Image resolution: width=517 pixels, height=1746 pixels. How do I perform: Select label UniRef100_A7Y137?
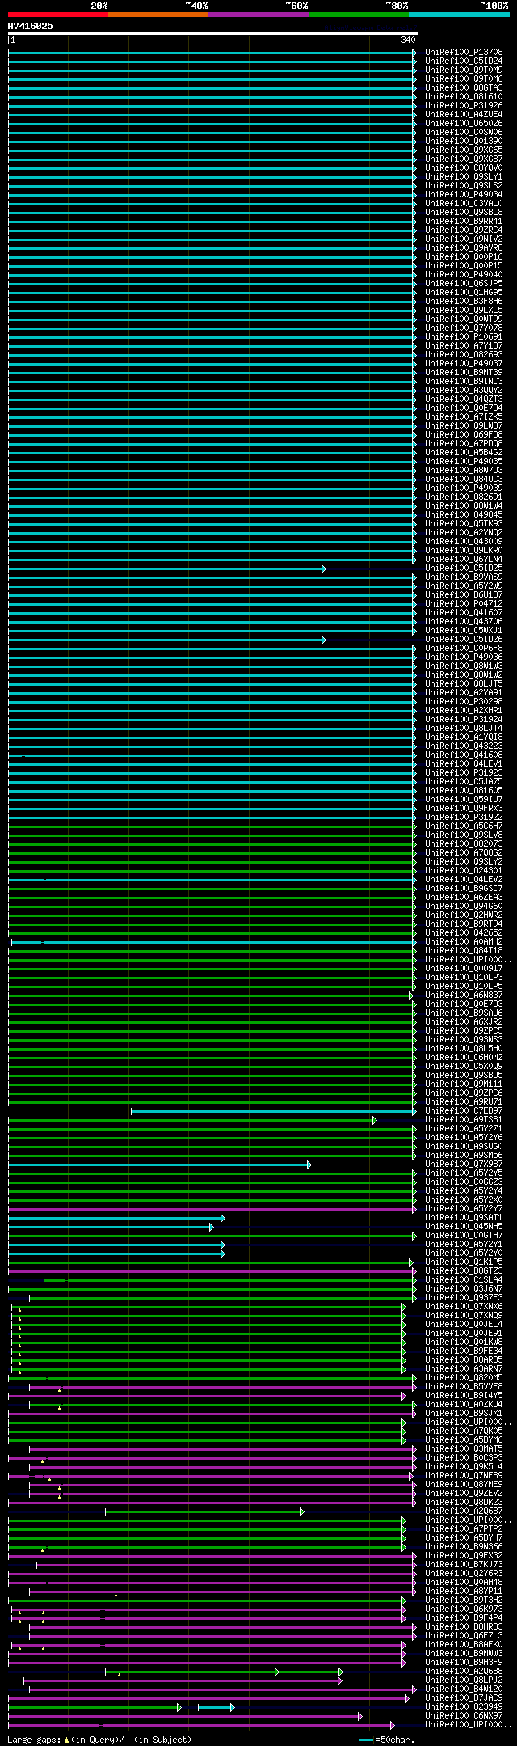pyautogui.click(x=464, y=345)
